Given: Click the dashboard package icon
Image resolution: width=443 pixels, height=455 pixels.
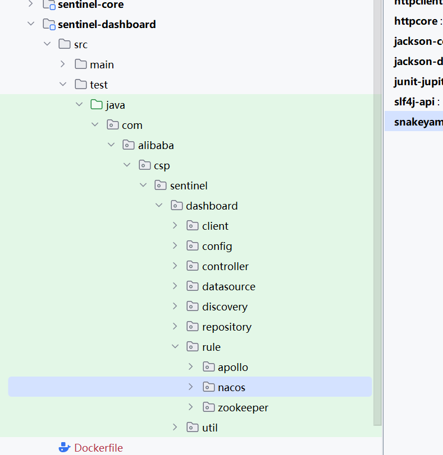Looking at the screenshot, I should (x=176, y=206).
